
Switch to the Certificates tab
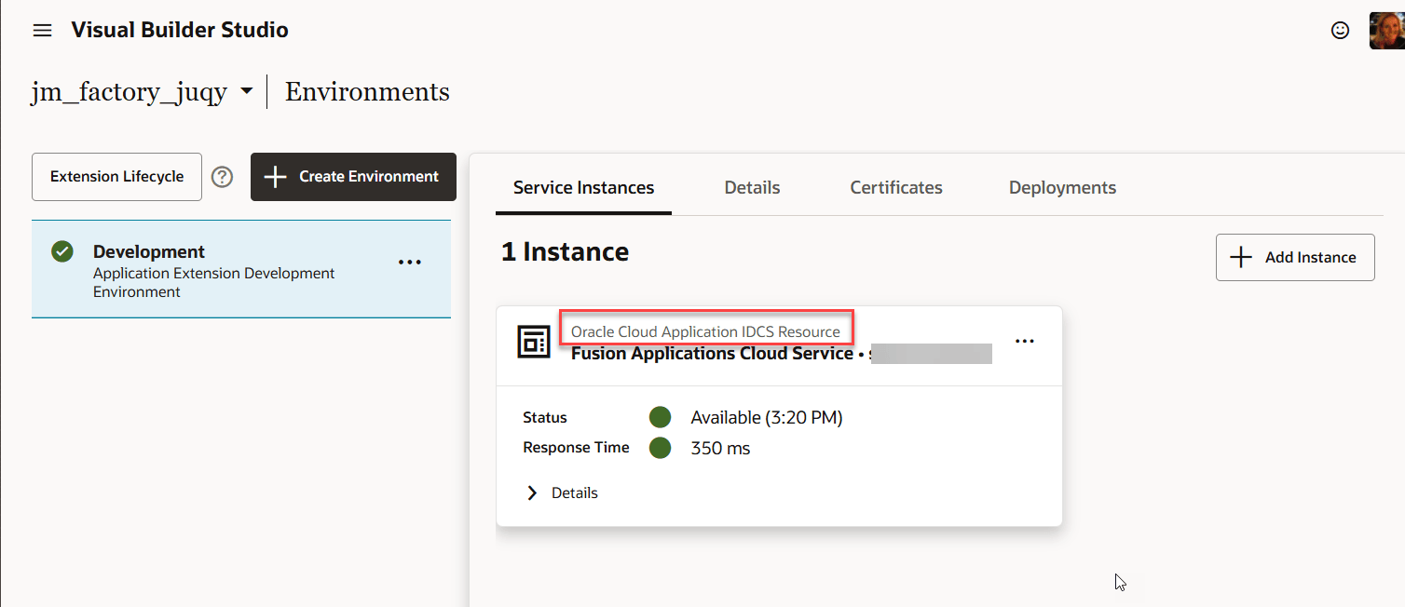[896, 188]
